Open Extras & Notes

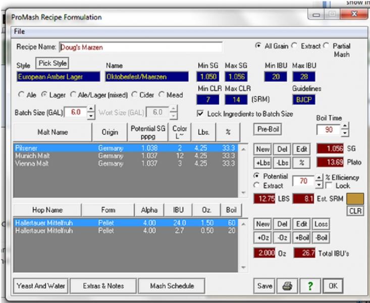[103, 286]
